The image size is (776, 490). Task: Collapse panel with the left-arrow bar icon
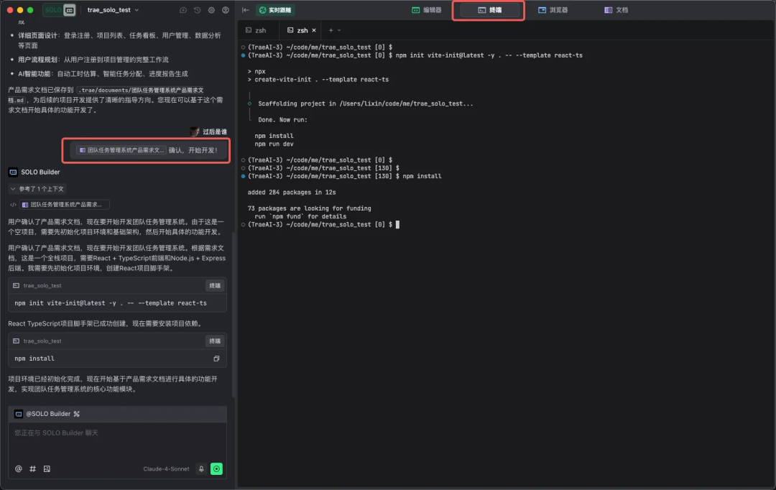coord(246,10)
